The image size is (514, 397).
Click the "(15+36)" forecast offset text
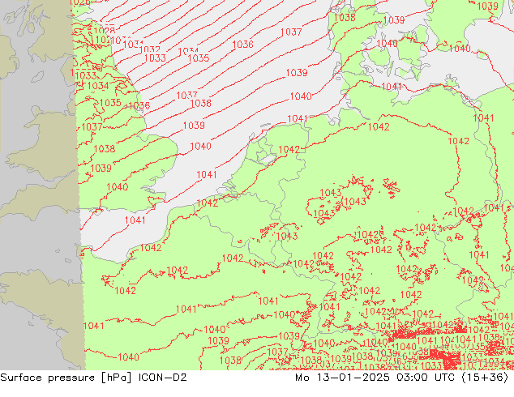tap(485, 378)
